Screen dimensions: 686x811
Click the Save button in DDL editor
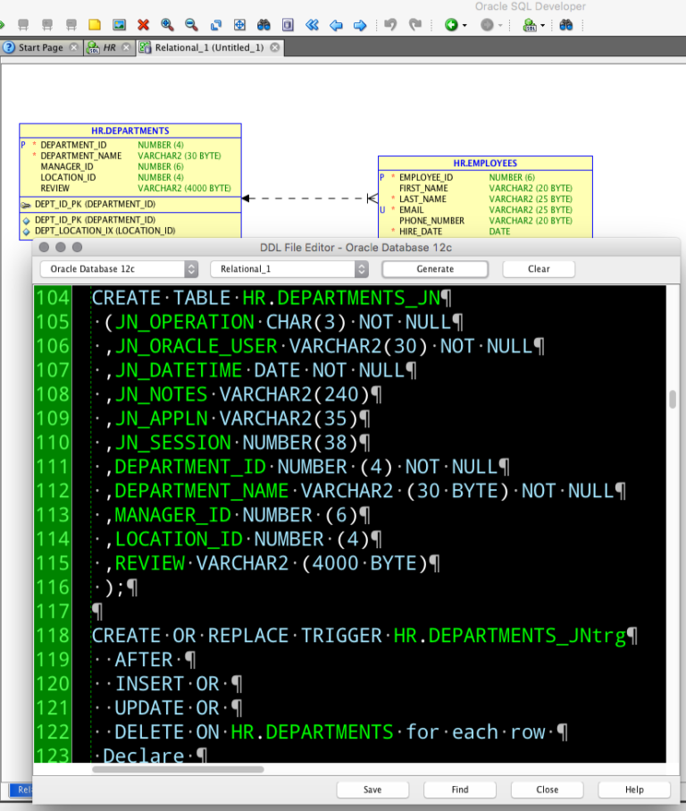point(372,790)
